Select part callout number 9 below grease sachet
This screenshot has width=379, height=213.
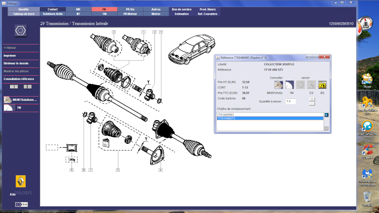tap(72, 170)
